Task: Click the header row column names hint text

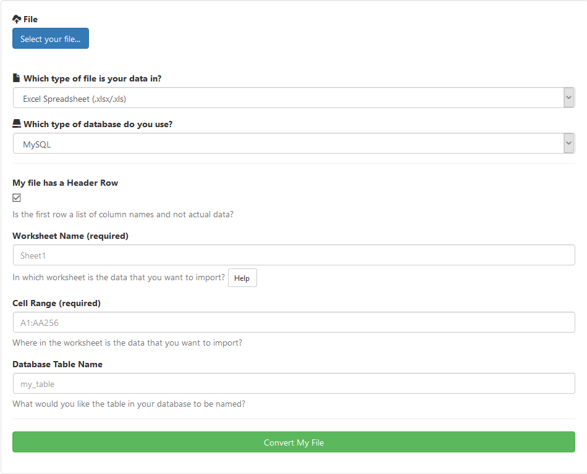Action: pyautogui.click(x=123, y=215)
